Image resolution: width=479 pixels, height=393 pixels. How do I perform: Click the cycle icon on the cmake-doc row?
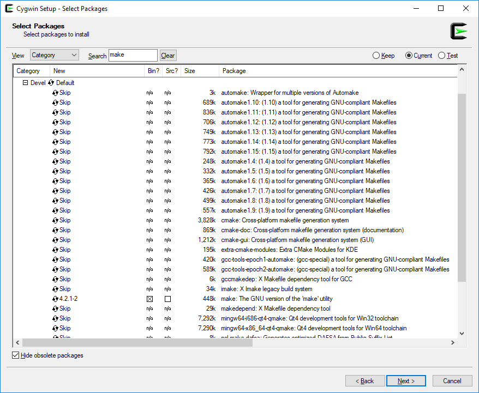(55, 230)
